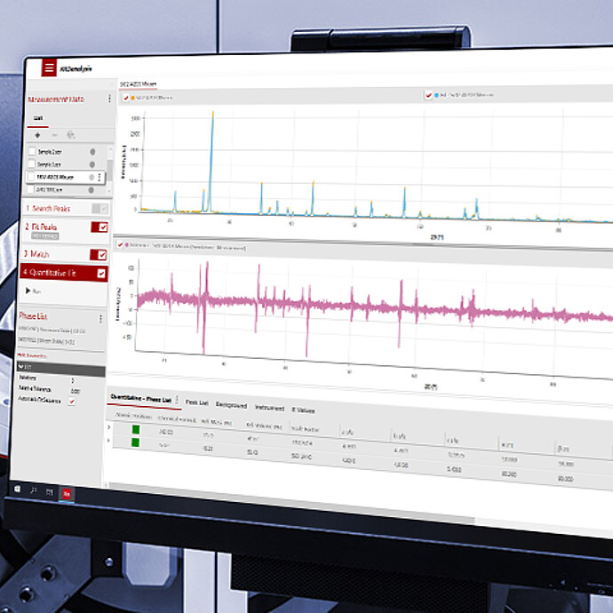Image resolution: width=613 pixels, height=613 pixels.
Task: Click the add measurement plus icon
Action: 36,135
